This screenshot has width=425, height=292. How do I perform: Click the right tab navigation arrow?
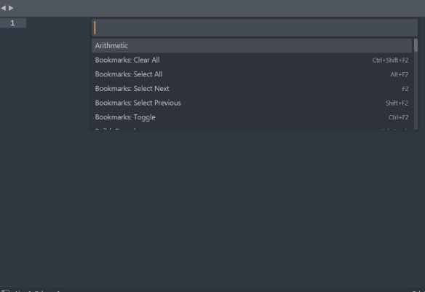tap(11, 8)
